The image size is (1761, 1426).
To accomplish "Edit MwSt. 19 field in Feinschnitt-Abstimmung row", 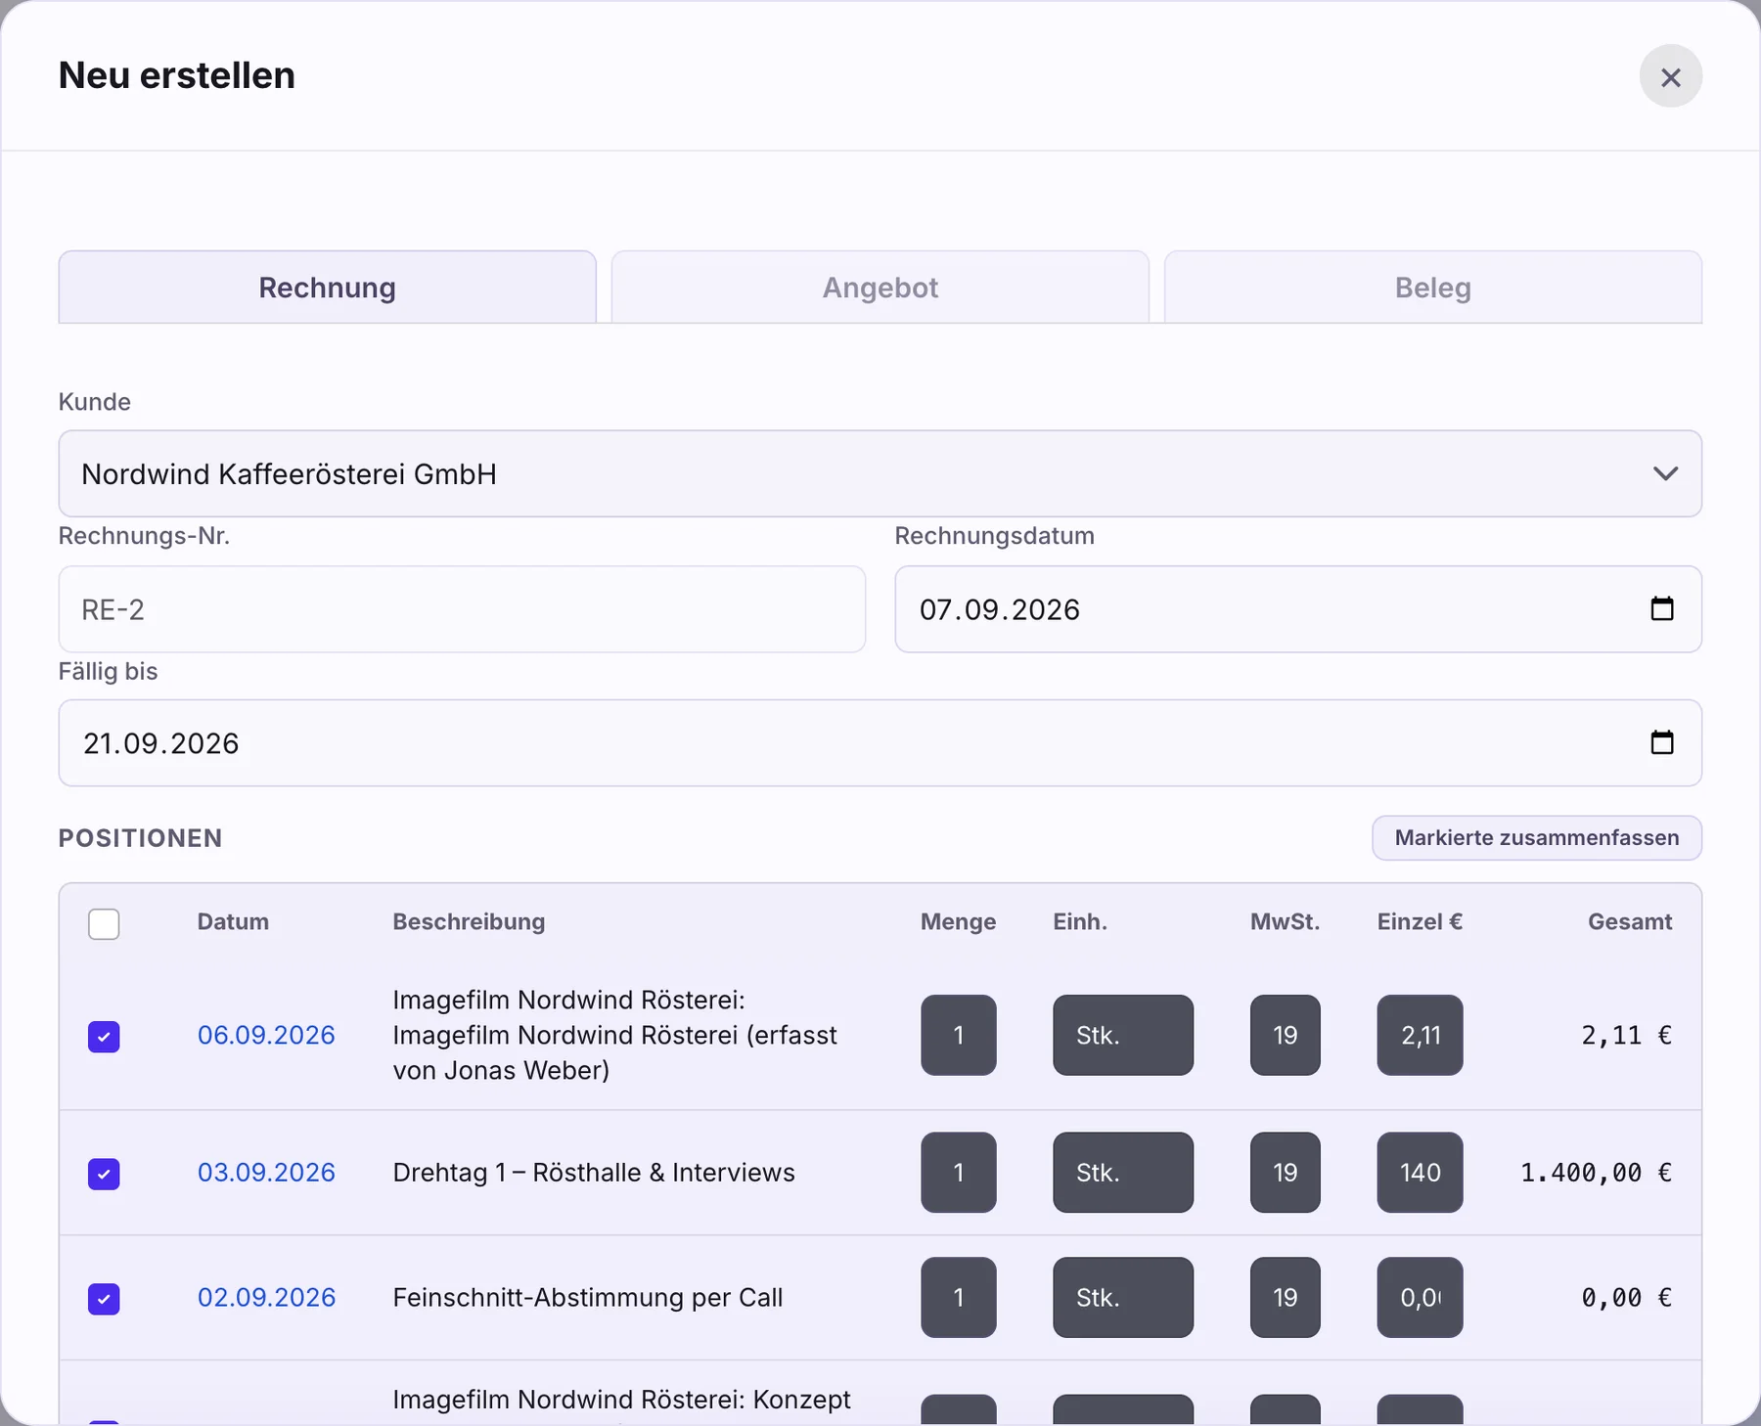I will click(1285, 1297).
